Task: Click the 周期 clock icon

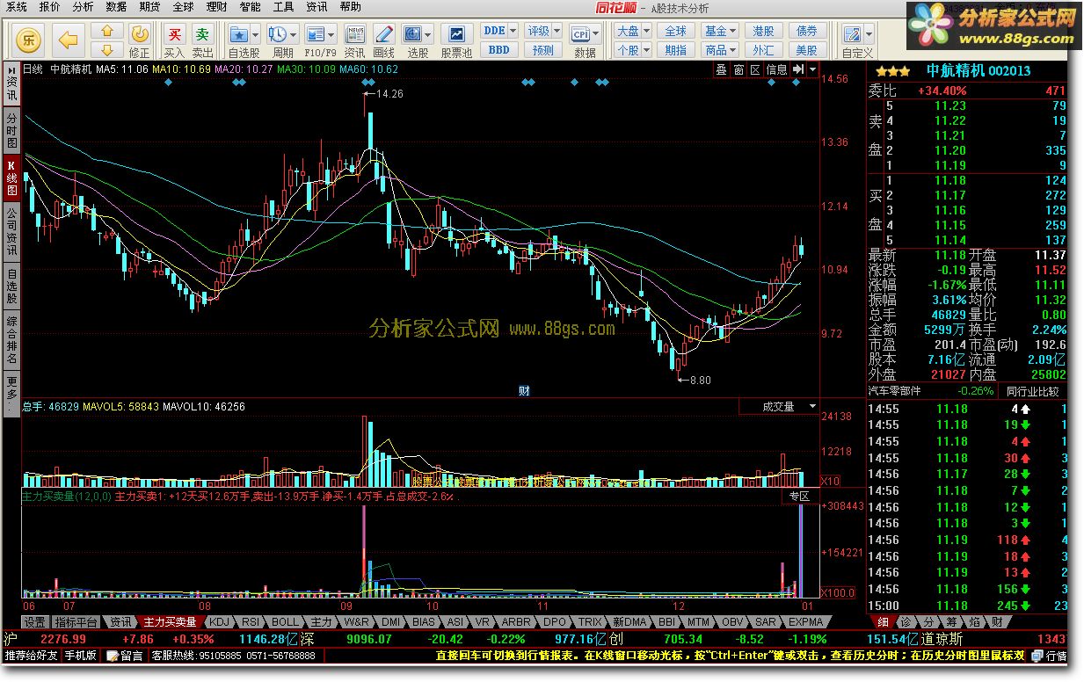Action: point(278,34)
